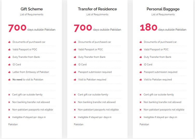Viewport: 195px width, 139px height.
Task: Click thumbs-up icon by Personal Baggage Duty Transfer
Action: point(141,57)
